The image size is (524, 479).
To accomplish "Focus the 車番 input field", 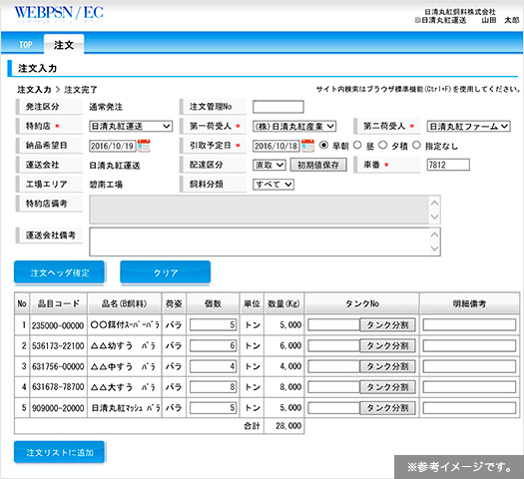I will coord(448,165).
